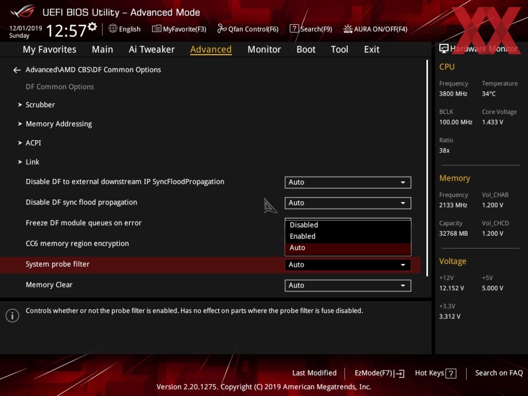Click the Search question mark icon
This screenshot has width=528, height=396.
(x=294, y=28)
